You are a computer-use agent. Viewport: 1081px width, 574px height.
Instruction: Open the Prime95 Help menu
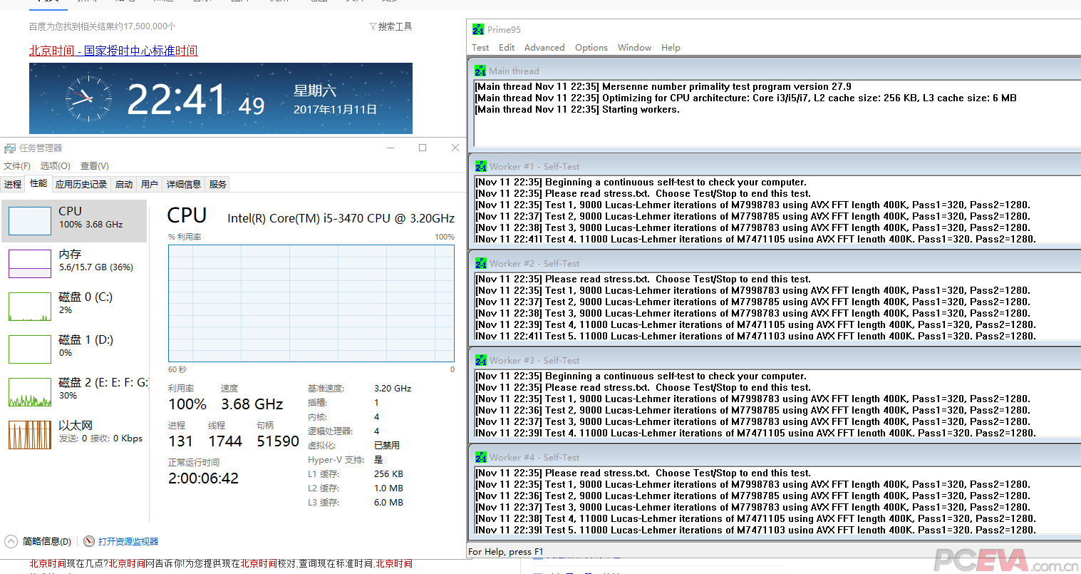671,48
